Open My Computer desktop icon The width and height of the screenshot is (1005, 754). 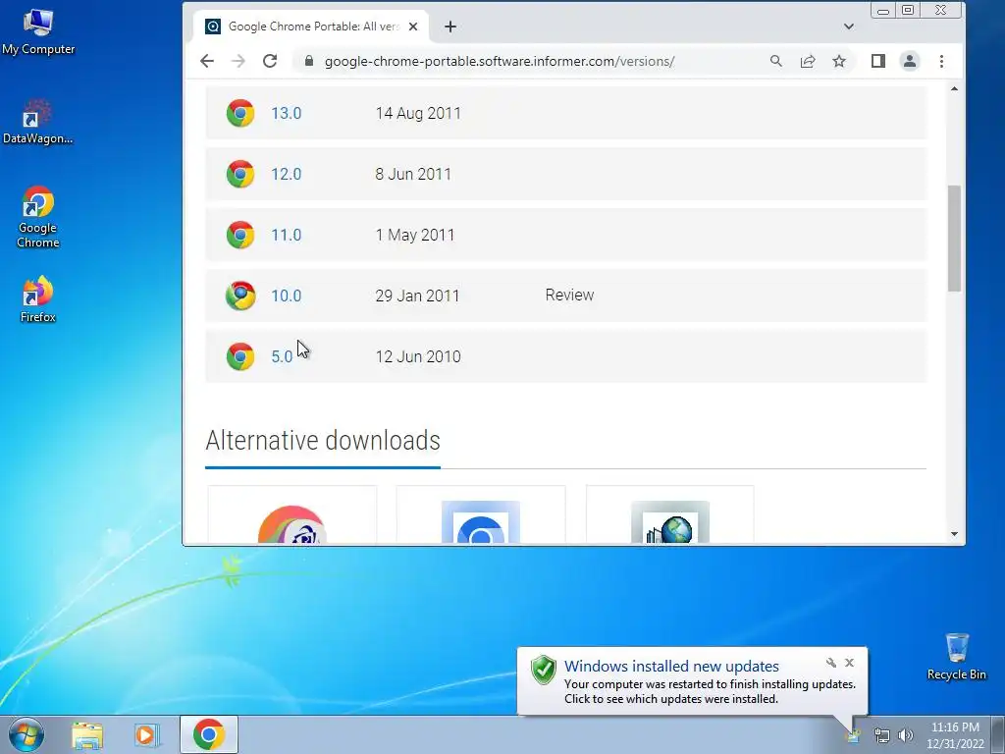tap(38, 32)
